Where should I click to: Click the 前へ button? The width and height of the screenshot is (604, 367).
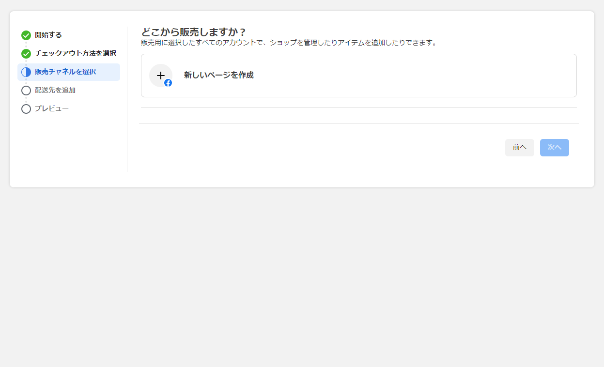[519, 147]
